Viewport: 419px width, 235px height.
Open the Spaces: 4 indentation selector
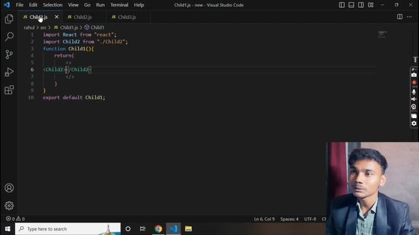point(289,219)
